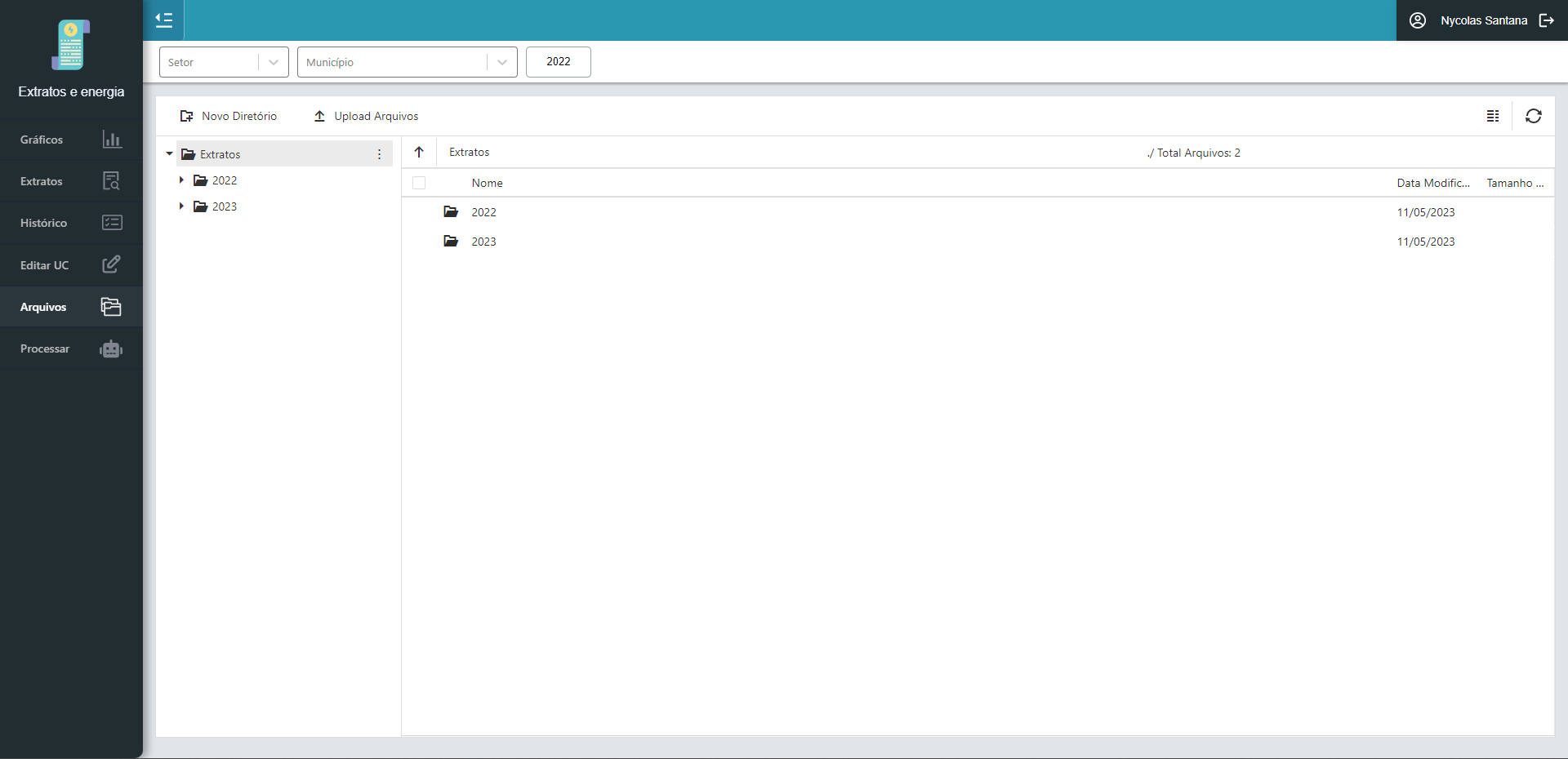Expand the 2023 folder in the tree
Viewport: 1568px width, 759px height.
click(181, 206)
